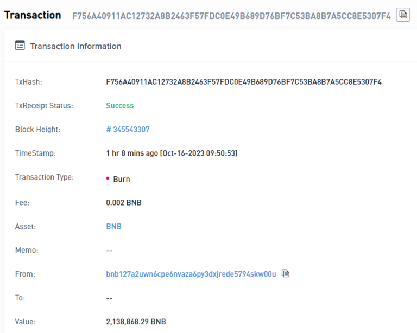The width and height of the screenshot is (417, 333).
Task: Click the Memo field label
Action: (27, 251)
